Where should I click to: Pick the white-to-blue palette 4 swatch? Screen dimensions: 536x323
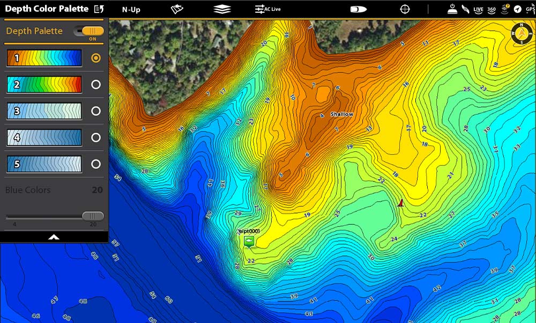[x=44, y=137]
